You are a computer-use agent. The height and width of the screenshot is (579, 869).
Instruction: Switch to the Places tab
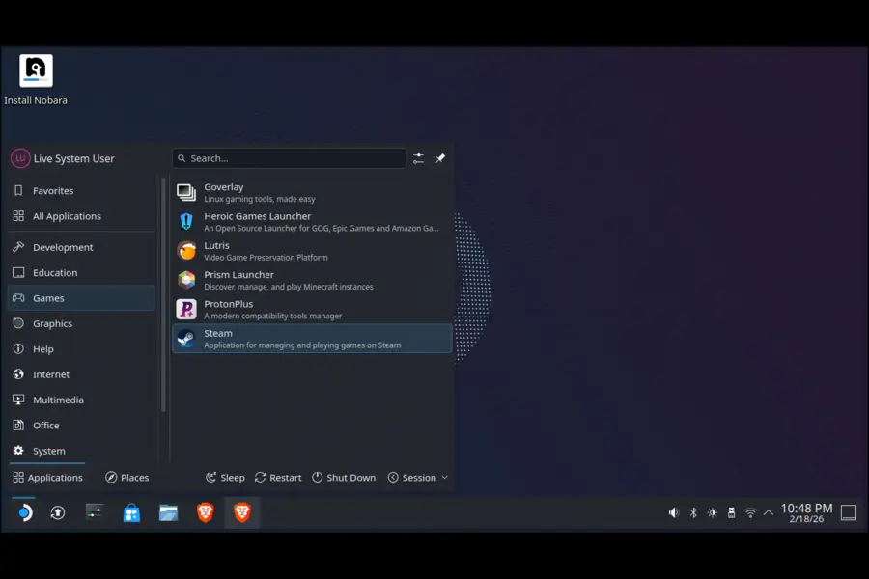coord(126,477)
